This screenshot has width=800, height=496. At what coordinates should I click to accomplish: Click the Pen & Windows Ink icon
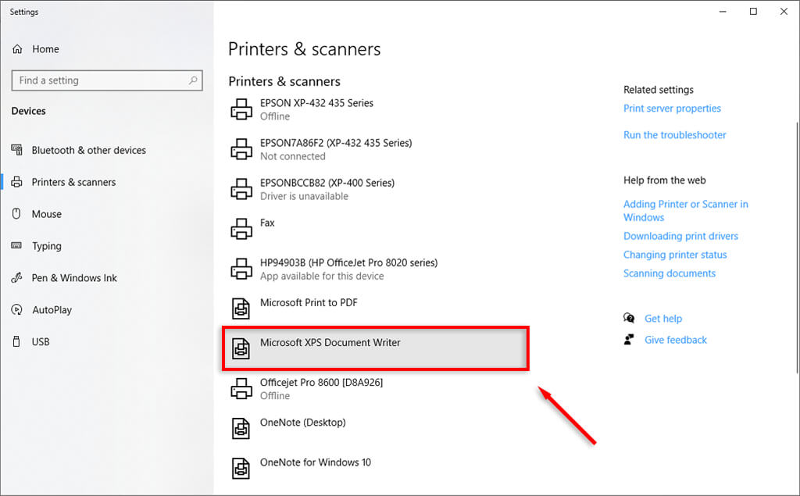tap(17, 278)
